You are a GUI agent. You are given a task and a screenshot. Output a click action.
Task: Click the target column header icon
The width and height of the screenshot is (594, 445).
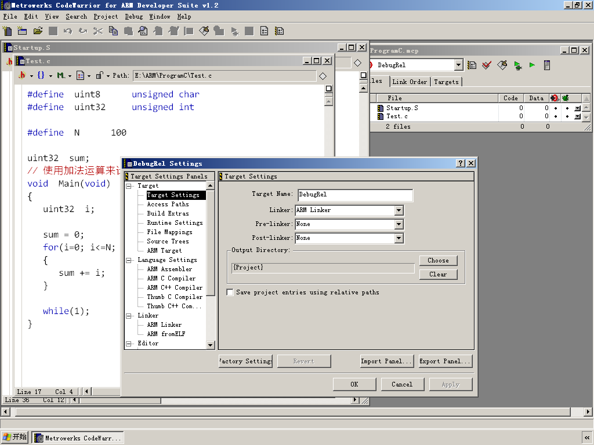(x=555, y=98)
